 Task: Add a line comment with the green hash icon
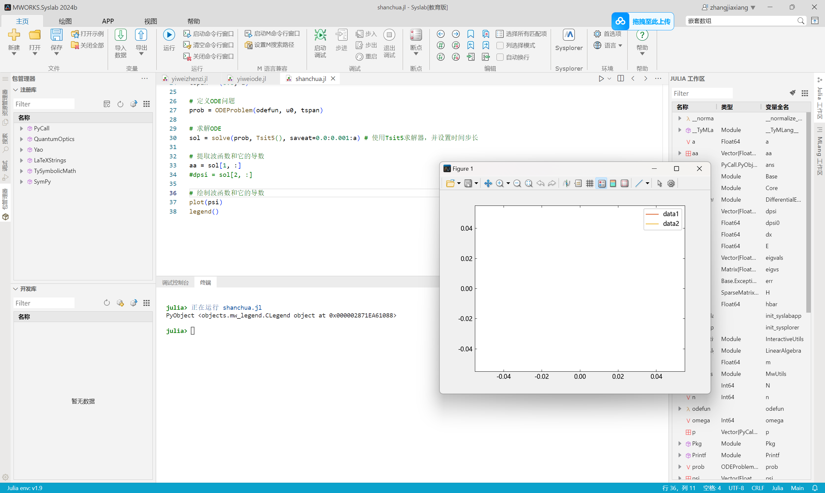pos(440,45)
